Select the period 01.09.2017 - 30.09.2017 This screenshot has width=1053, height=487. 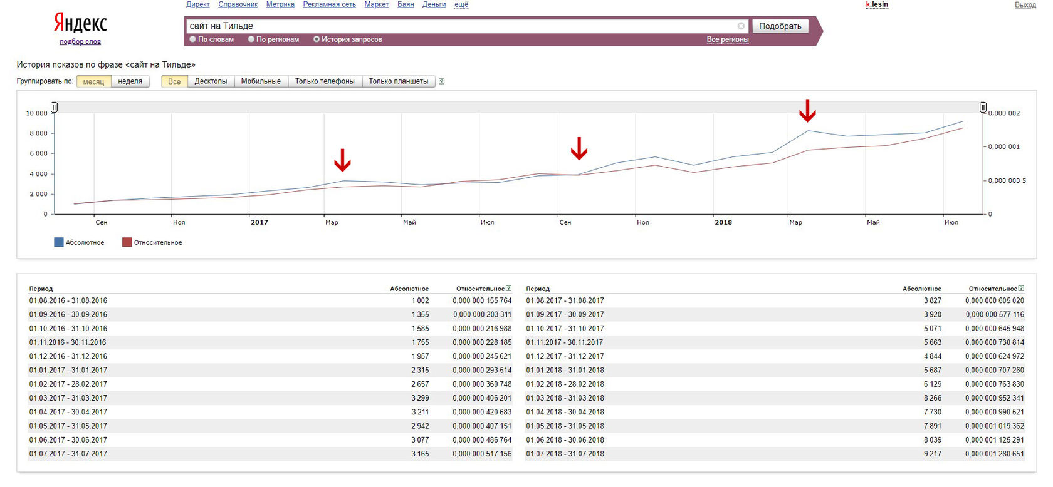[565, 315]
